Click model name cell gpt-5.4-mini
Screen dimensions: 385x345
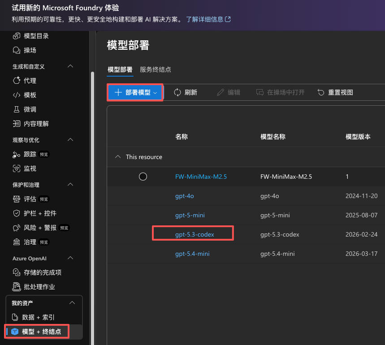[x=277, y=254]
